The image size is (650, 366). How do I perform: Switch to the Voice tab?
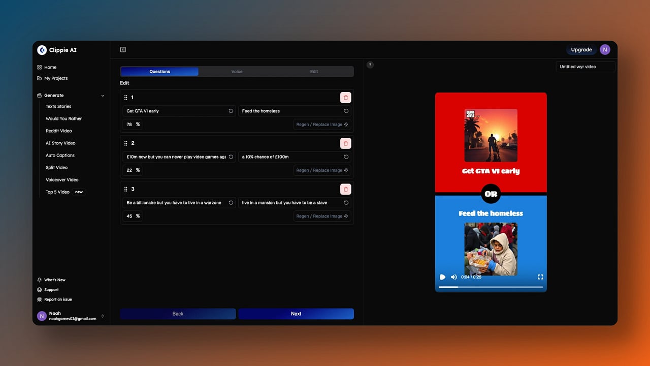point(237,72)
